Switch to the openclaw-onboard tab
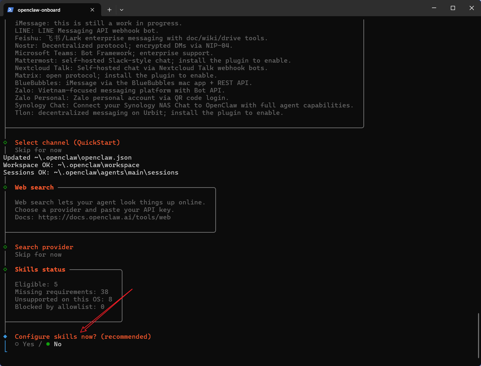481x366 pixels. 52,10
